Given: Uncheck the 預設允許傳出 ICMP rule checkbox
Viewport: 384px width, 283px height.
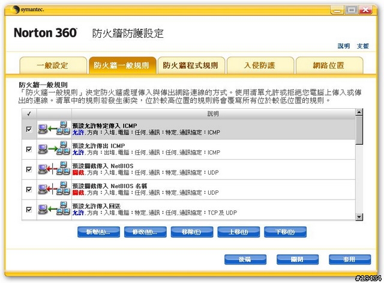Looking at the screenshot, I should click(29, 149).
